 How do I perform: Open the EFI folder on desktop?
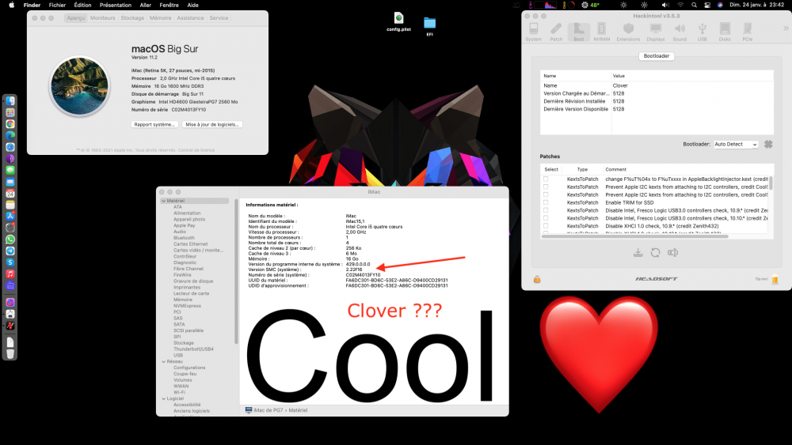[429, 26]
